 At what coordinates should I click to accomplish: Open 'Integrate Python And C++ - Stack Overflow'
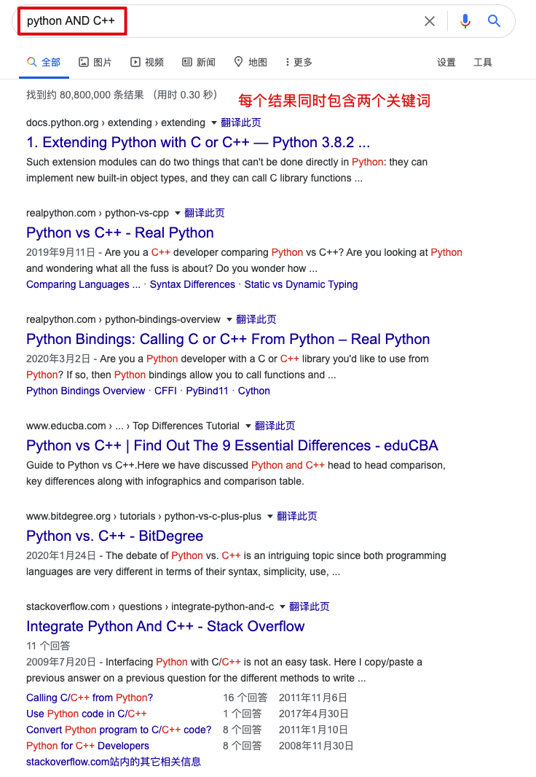pyautogui.click(x=165, y=627)
